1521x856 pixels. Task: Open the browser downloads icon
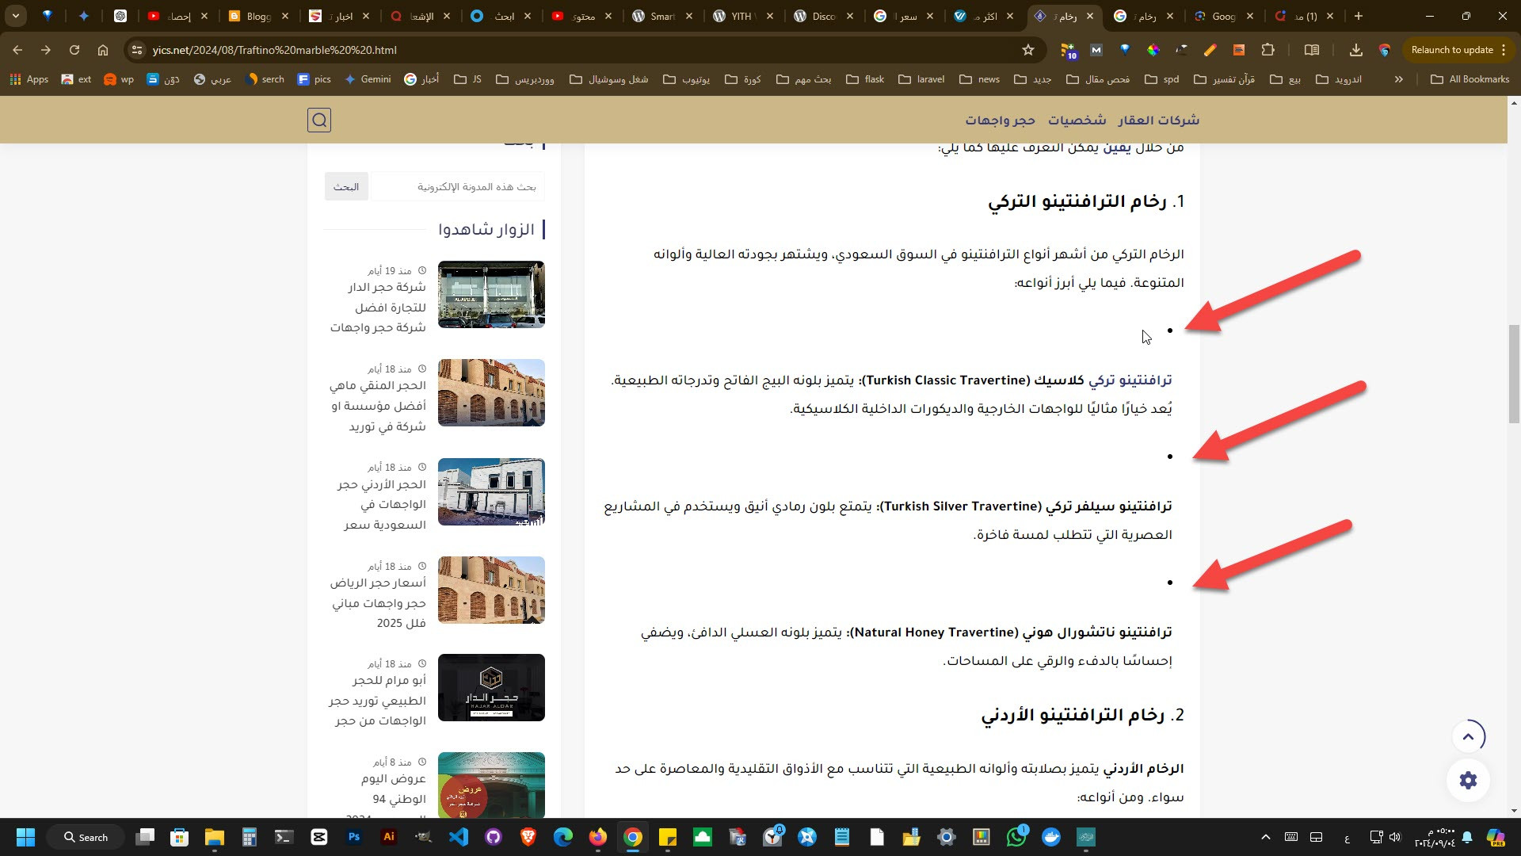[x=1356, y=50]
